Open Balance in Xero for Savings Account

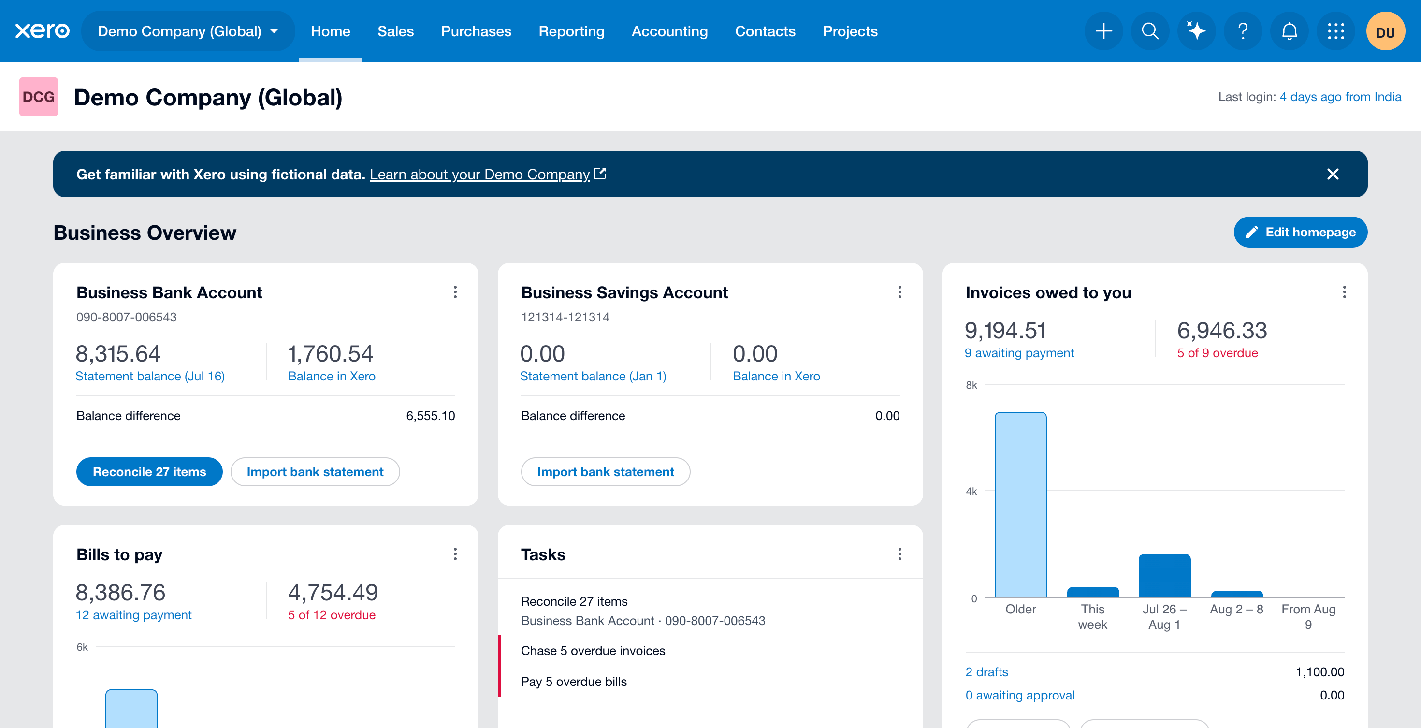pyautogui.click(x=776, y=376)
